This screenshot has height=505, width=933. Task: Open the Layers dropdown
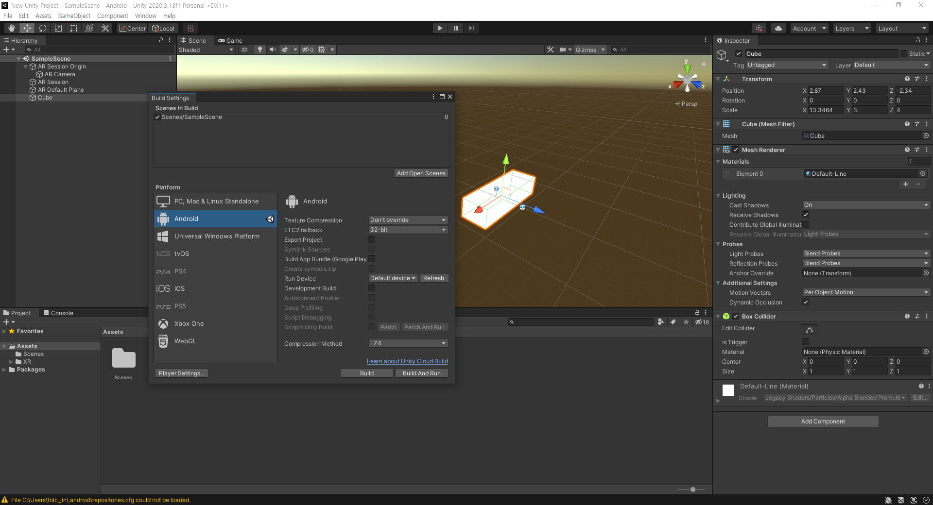pyautogui.click(x=852, y=28)
